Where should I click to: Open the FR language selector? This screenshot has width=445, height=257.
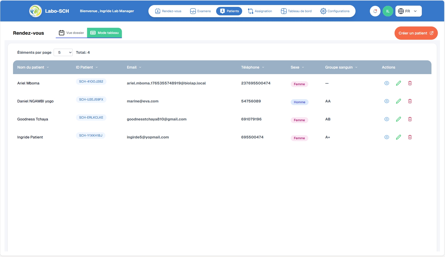[x=408, y=11]
